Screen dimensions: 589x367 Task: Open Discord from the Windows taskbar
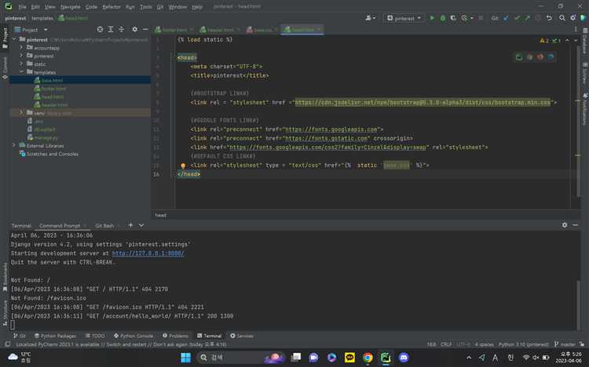point(404,358)
